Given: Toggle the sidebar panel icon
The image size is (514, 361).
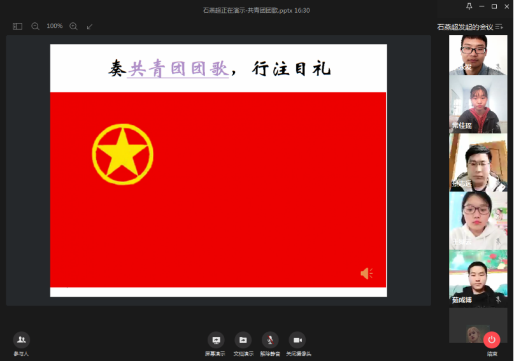Looking at the screenshot, I should [x=17, y=26].
